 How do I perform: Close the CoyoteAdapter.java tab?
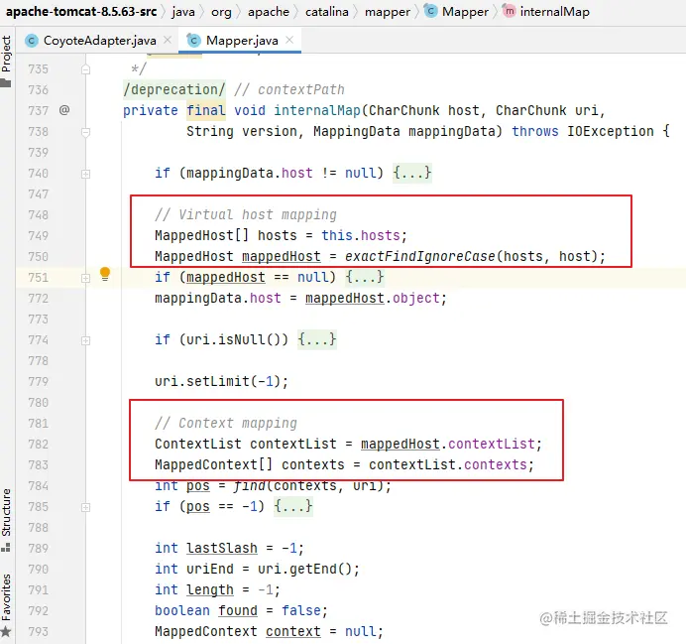(168, 41)
